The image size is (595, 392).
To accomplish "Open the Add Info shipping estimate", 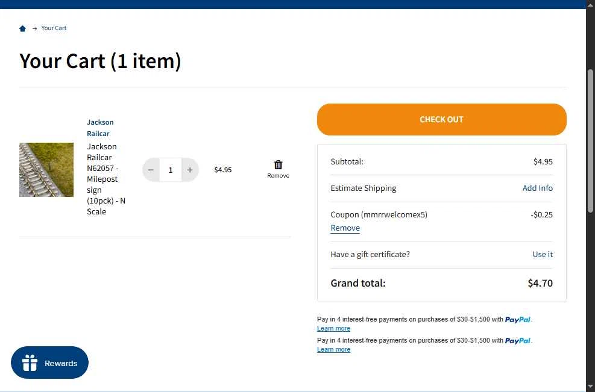I will (537, 188).
